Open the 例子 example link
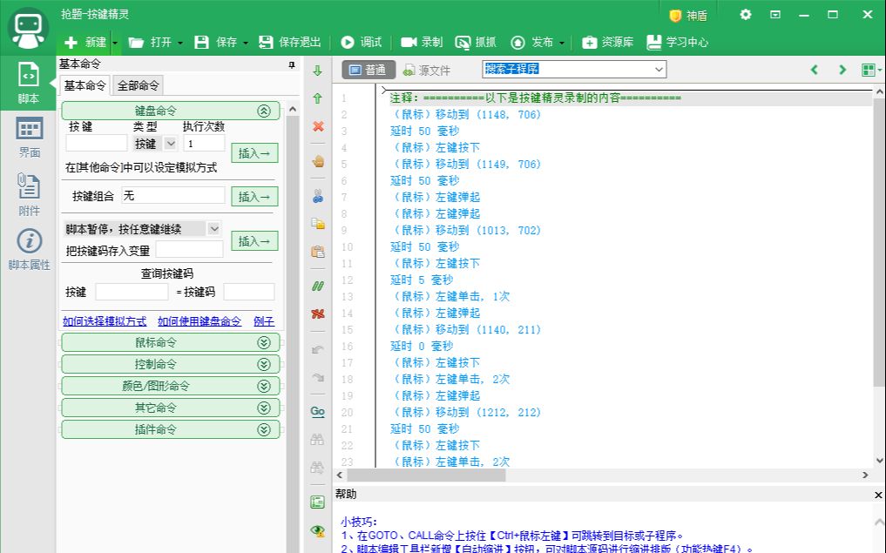 pos(264,321)
